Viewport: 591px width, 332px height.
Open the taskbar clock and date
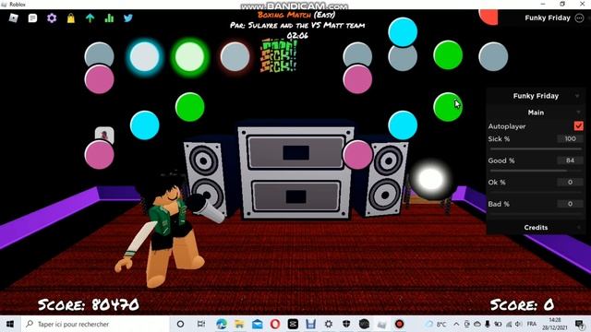(555, 324)
